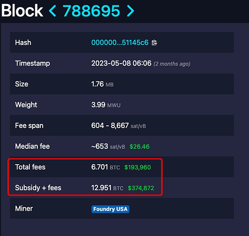Image resolution: width=249 pixels, height=236 pixels.
Task: Open the block hash 000000...51145c6 link
Action: click(x=120, y=42)
